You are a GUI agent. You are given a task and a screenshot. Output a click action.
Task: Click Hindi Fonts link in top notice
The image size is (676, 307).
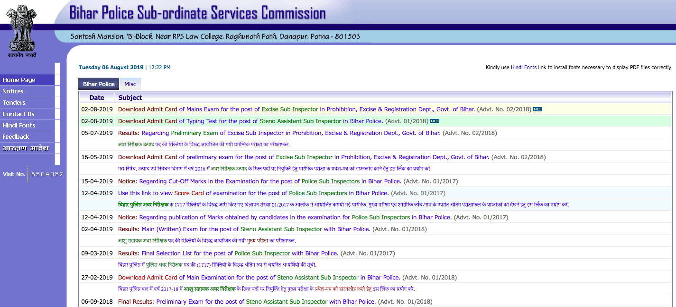pyautogui.click(x=523, y=68)
